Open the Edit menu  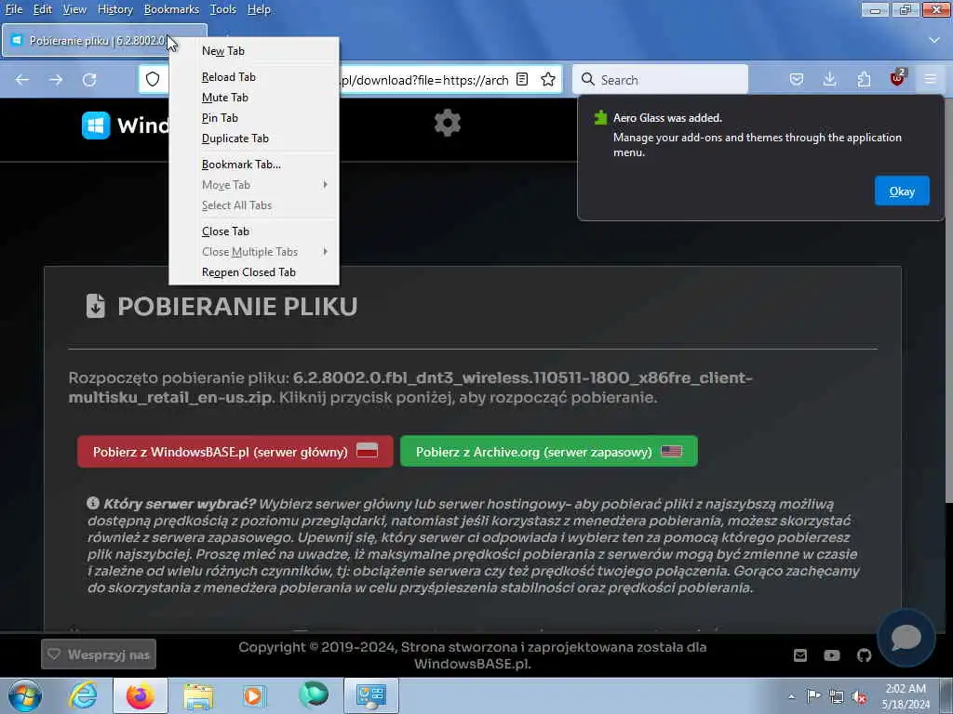tap(43, 9)
